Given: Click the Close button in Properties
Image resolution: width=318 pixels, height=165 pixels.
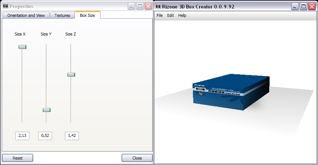Looking at the screenshot, I should coord(137,158).
